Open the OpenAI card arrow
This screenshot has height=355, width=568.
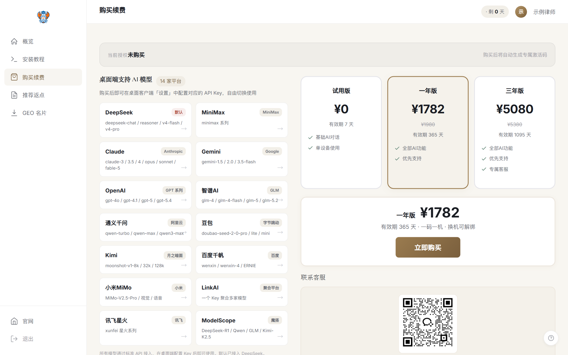[x=184, y=200]
